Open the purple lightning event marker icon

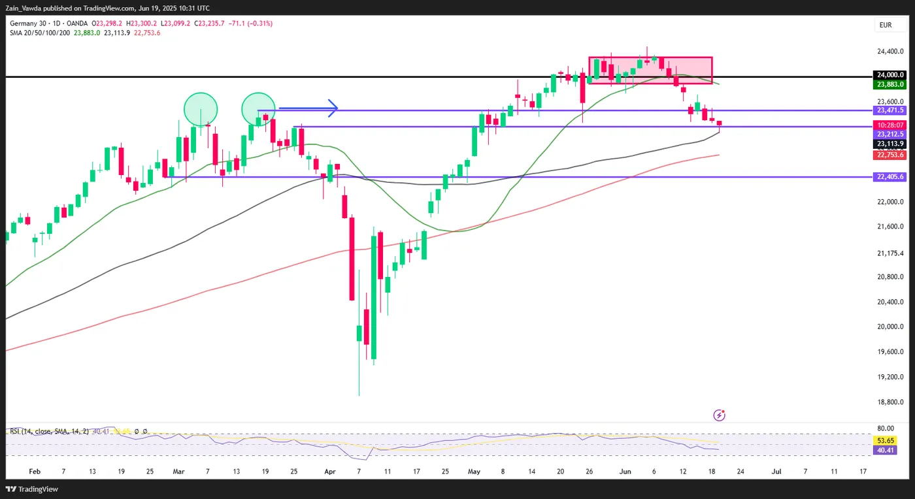[x=720, y=415]
